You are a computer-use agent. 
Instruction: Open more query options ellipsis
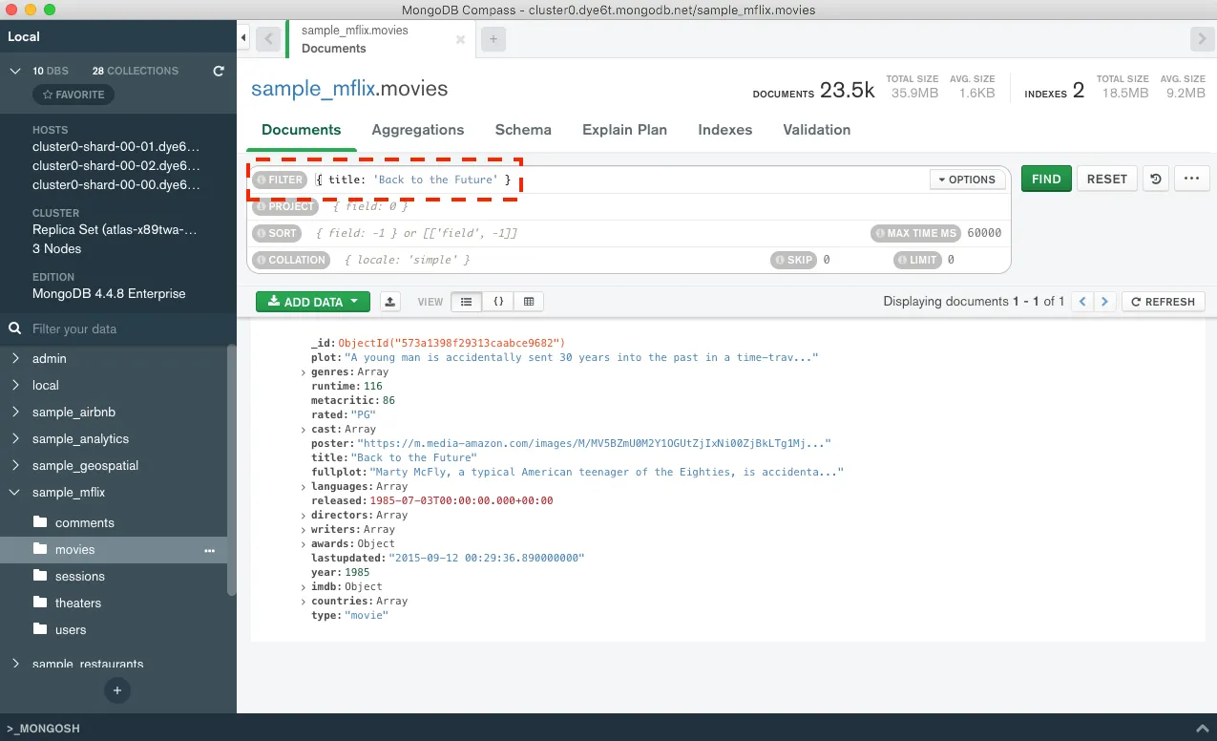[1192, 179]
